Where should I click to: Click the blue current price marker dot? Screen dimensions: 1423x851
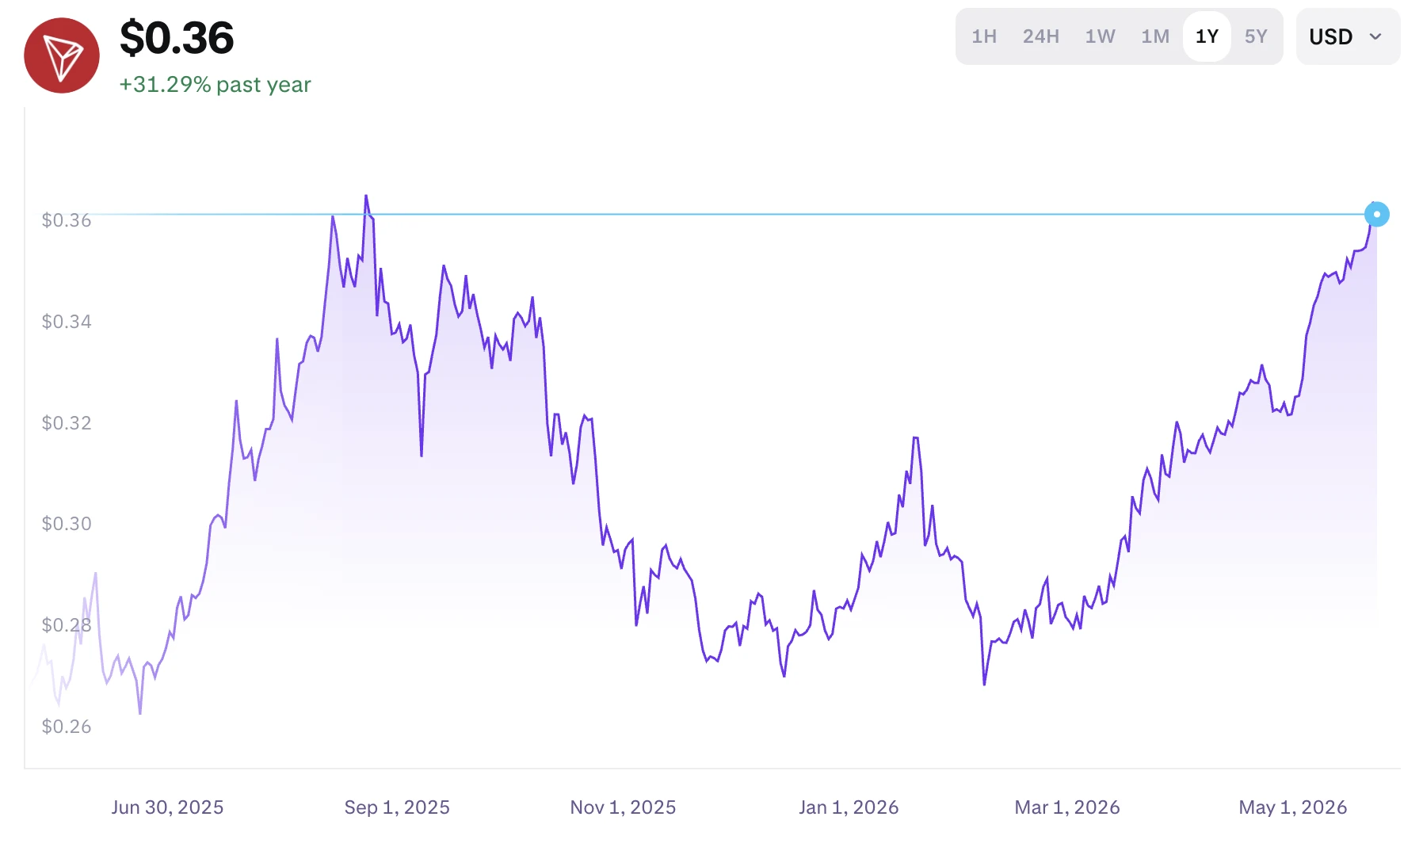tap(1376, 214)
